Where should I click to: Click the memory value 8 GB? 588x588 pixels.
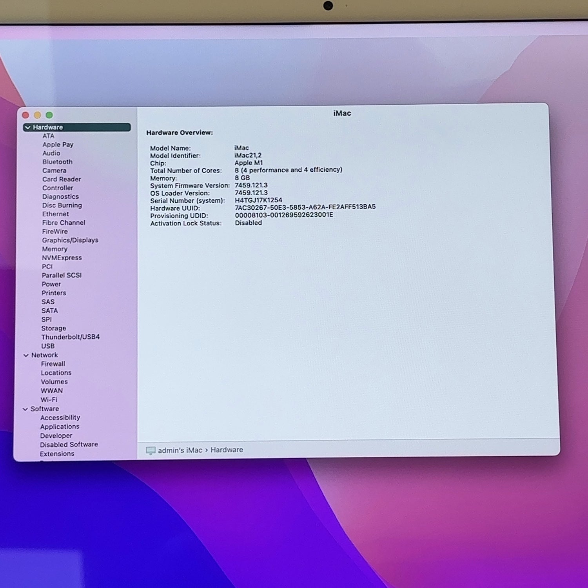[242, 178]
